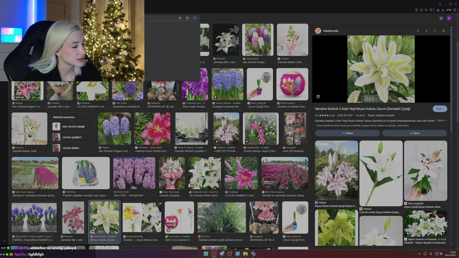Click the Opera GX taskbar icon

(x=214, y=254)
